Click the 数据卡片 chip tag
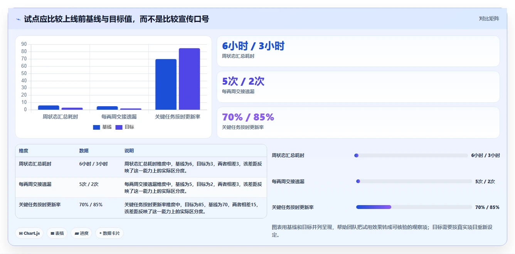 point(109,233)
